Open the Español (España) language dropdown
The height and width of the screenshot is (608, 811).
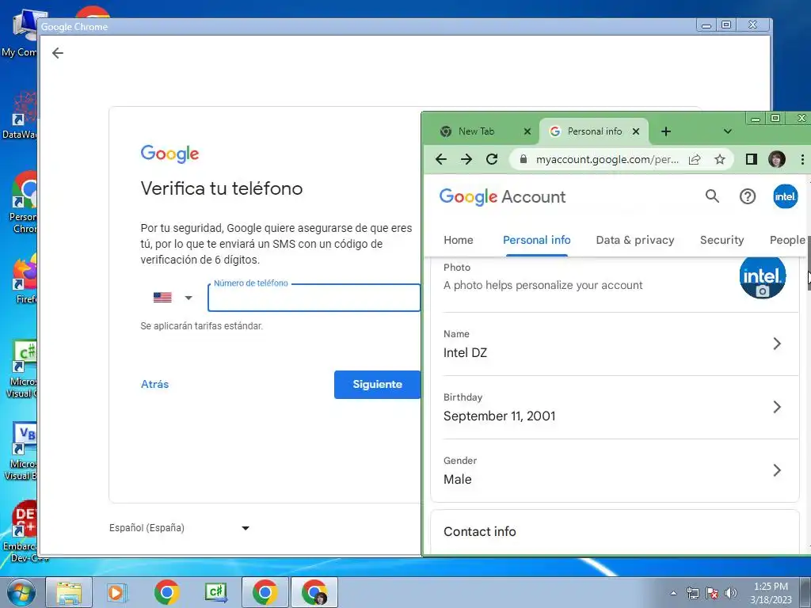tap(180, 528)
